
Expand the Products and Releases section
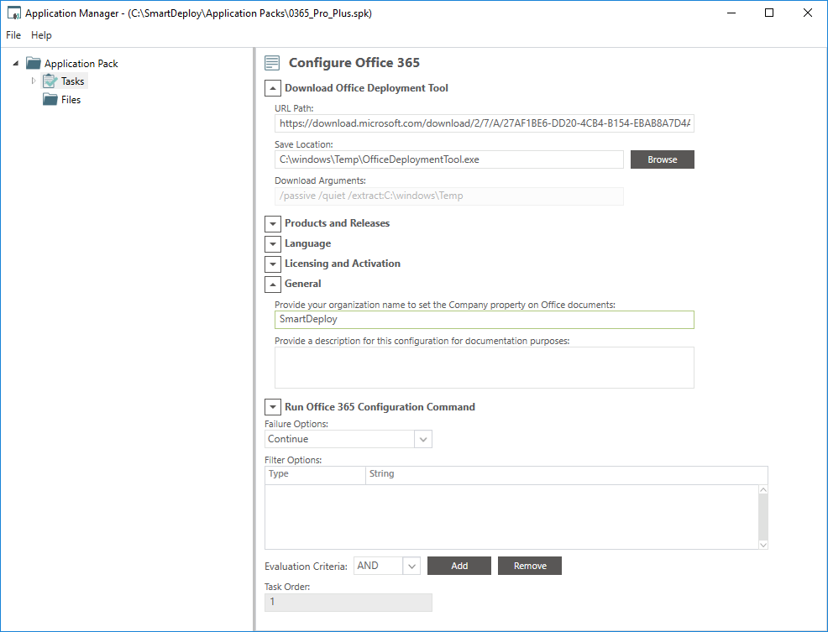click(272, 224)
